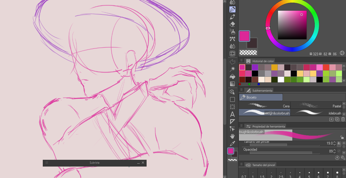This screenshot has height=178, width=346.
Task: Select the Boceto sub tool group
Action: 260,97
